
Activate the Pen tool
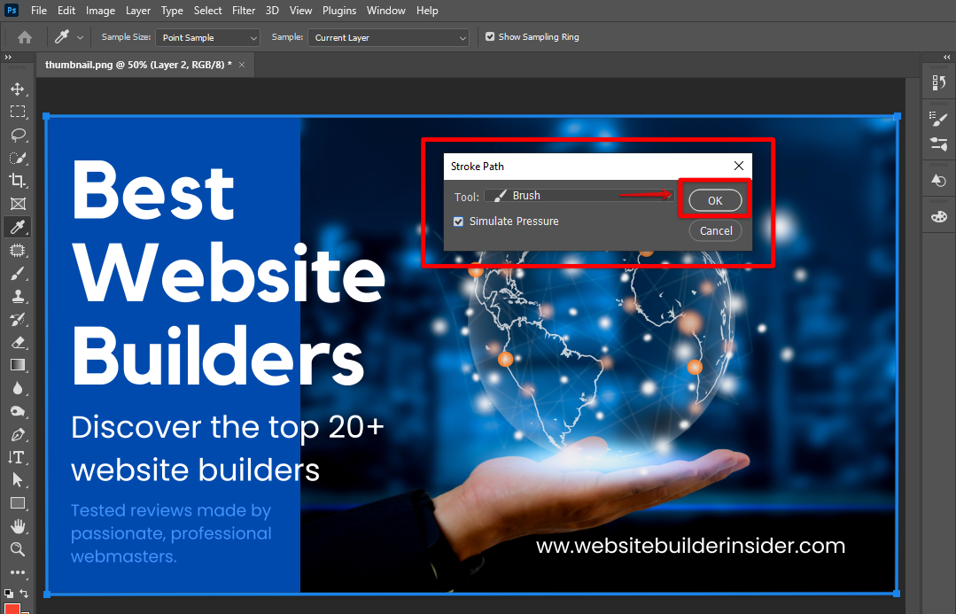click(17, 435)
